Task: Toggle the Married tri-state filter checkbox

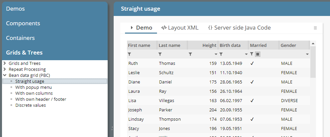Action: point(258,54)
